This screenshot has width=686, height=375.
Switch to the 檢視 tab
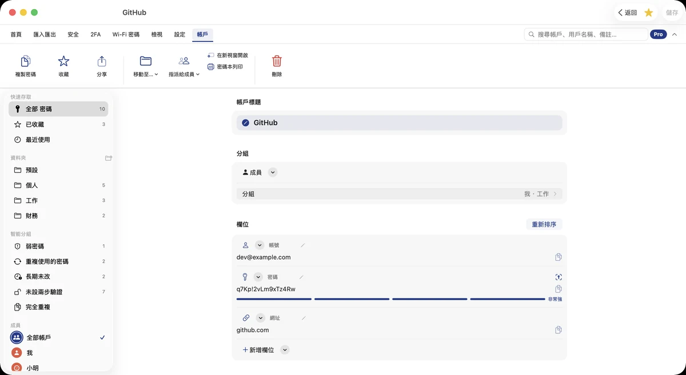point(157,34)
